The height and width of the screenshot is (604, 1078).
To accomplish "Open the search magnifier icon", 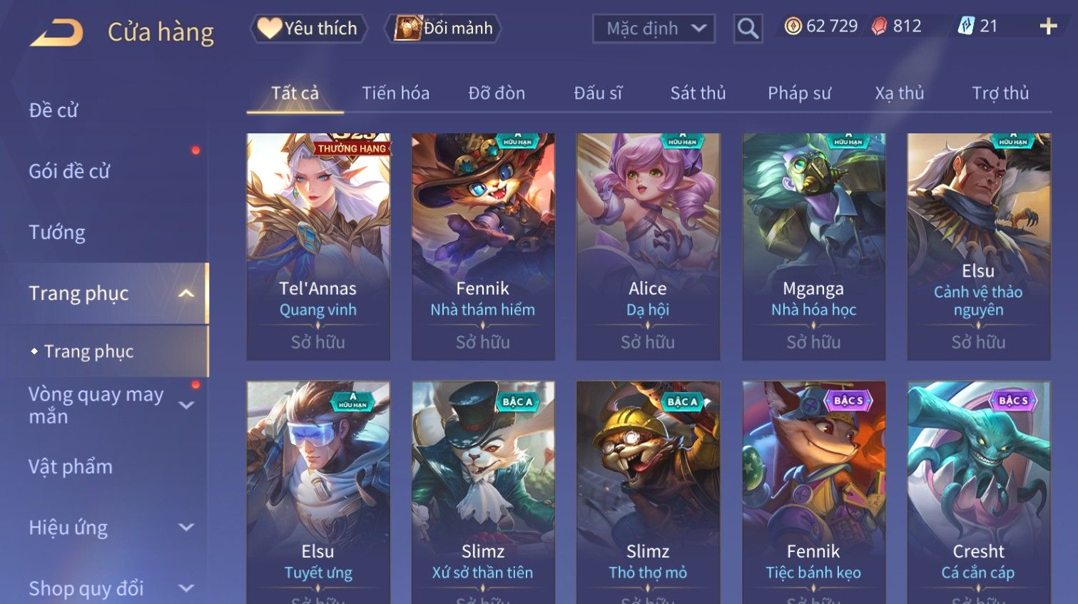I will click(x=748, y=29).
